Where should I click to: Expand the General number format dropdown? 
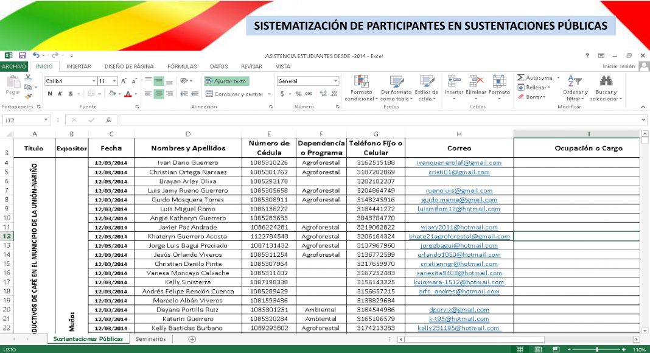335,81
